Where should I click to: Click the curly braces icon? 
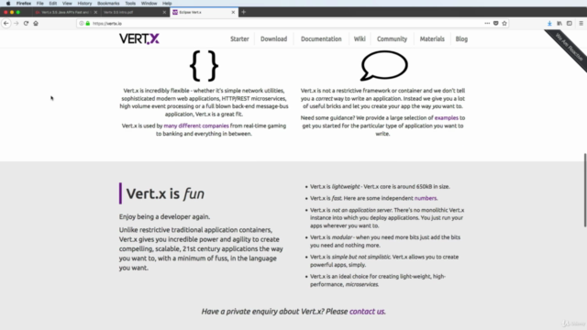[204, 66]
